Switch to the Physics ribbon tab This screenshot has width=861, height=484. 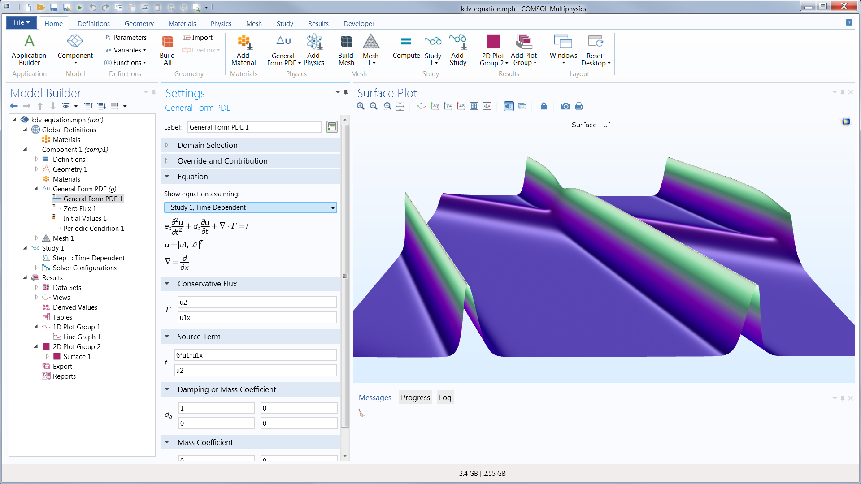click(221, 23)
